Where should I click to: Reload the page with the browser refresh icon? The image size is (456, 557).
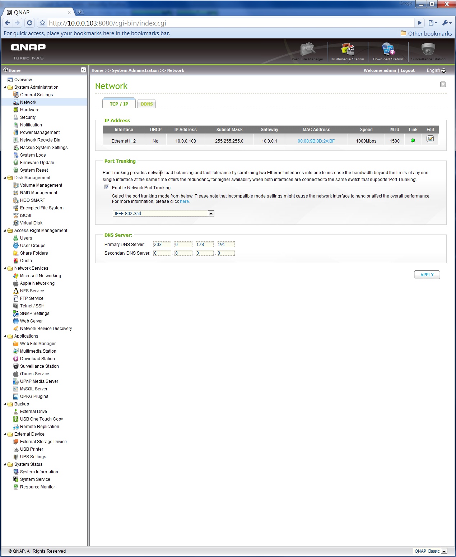pyautogui.click(x=30, y=23)
